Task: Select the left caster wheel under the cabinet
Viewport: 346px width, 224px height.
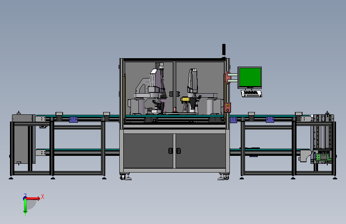Action: click(x=123, y=177)
